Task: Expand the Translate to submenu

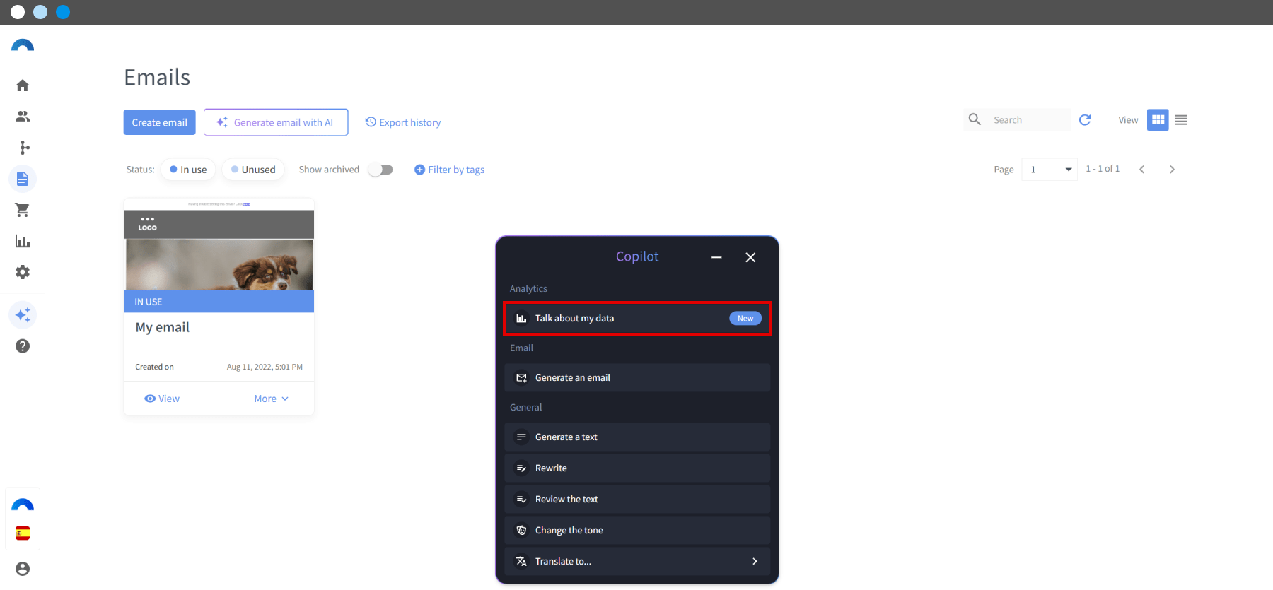Action: [637, 561]
